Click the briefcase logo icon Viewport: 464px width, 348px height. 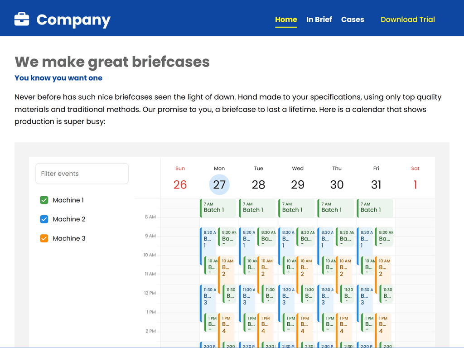[x=22, y=19]
